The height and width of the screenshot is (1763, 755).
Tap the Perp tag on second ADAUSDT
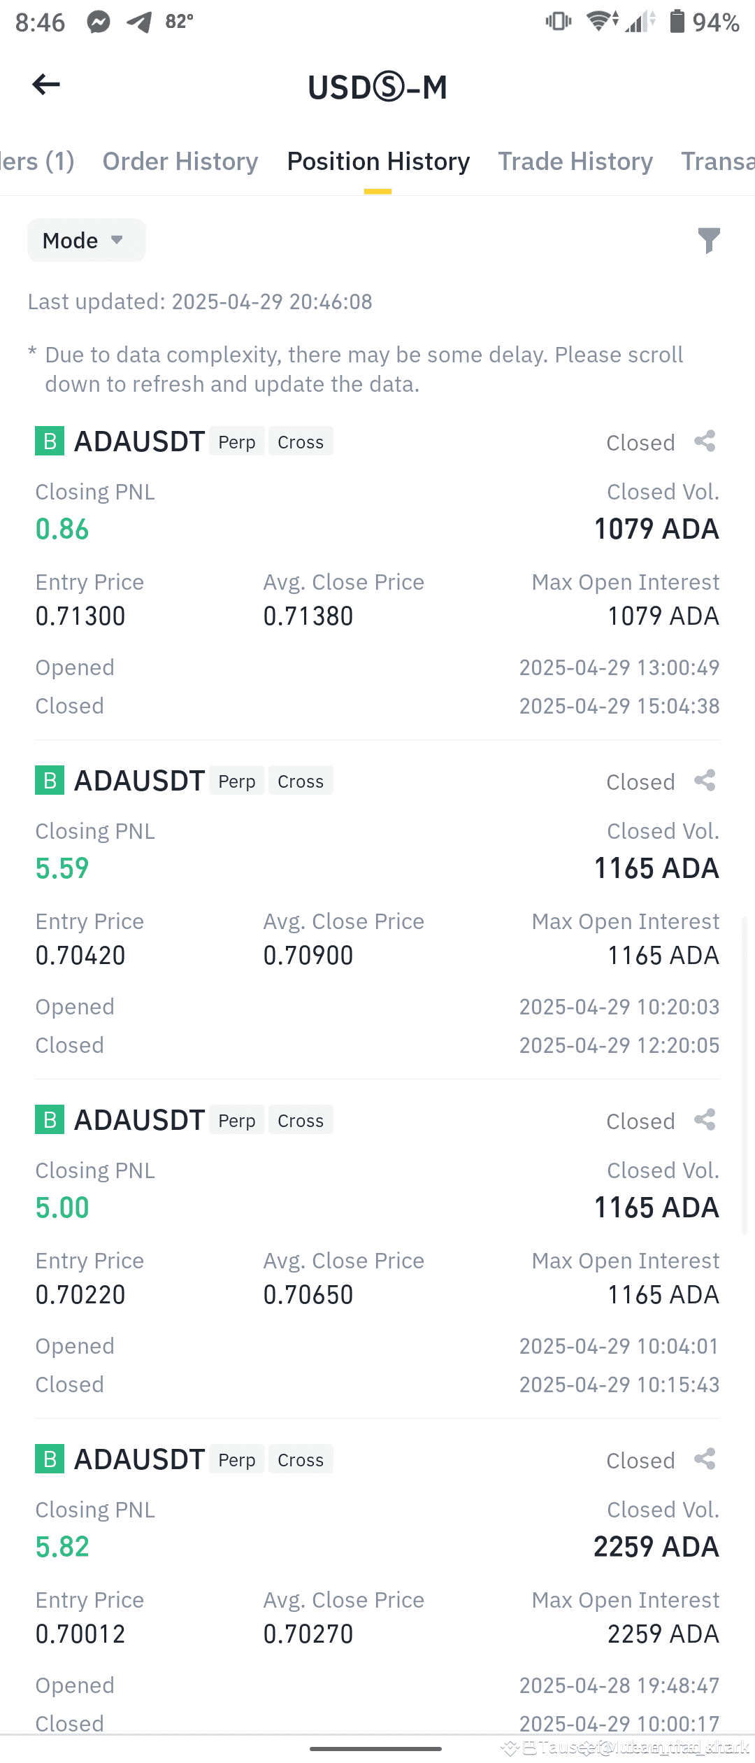pos(237,781)
